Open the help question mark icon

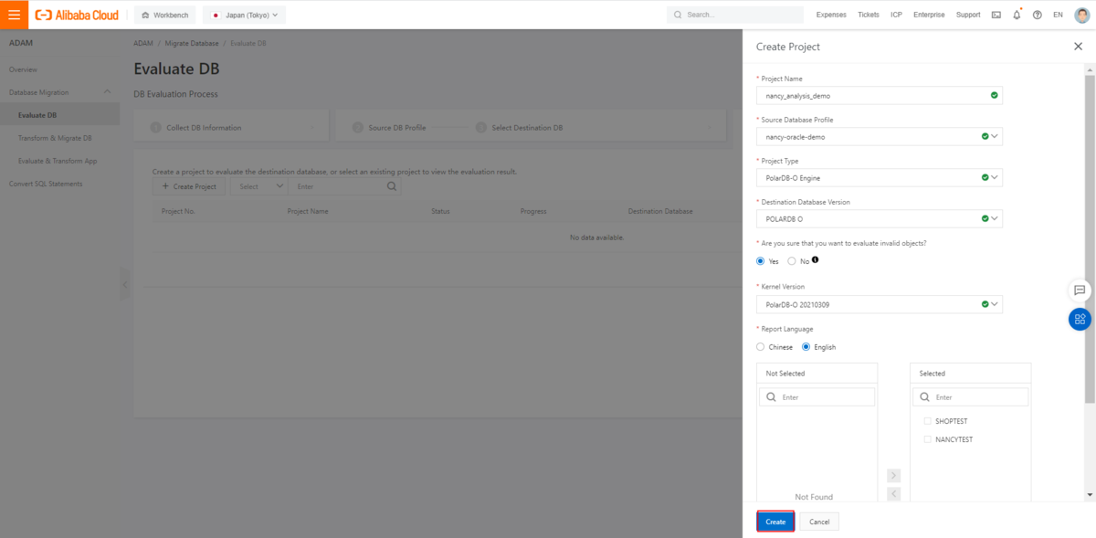1037,15
